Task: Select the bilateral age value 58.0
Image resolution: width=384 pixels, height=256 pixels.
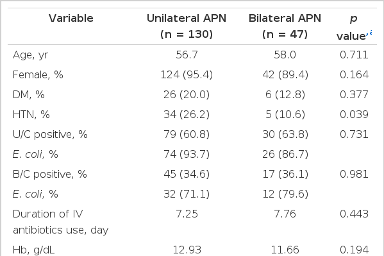Action: click(x=285, y=55)
